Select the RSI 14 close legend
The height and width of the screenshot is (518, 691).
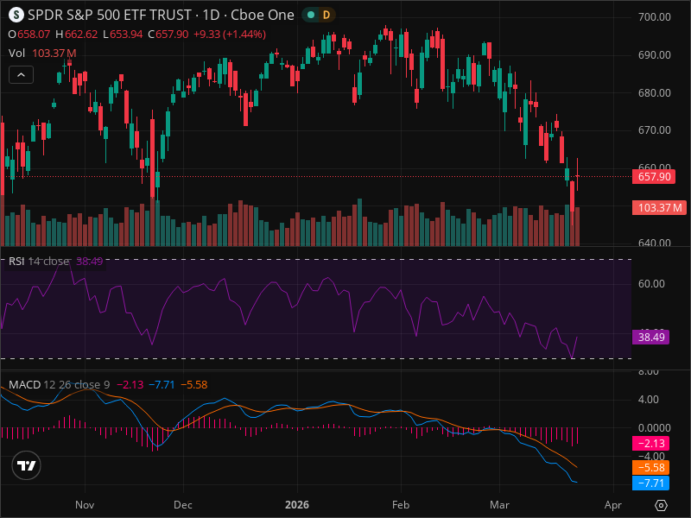55,262
